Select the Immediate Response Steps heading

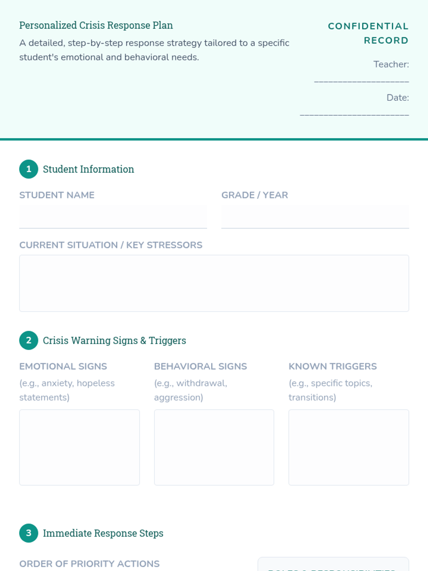tap(103, 533)
